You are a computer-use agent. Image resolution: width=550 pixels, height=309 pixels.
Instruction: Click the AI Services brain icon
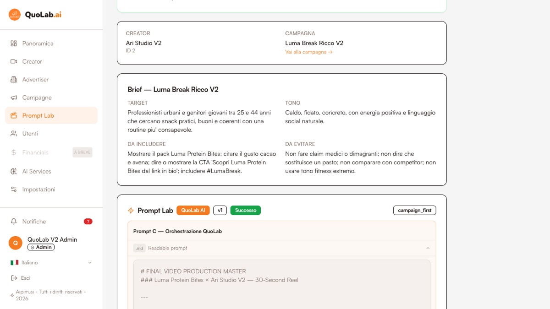pyautogui.click(x=14, y=171)
